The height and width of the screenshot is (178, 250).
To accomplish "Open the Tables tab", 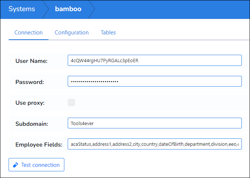I will coord(108,33).
